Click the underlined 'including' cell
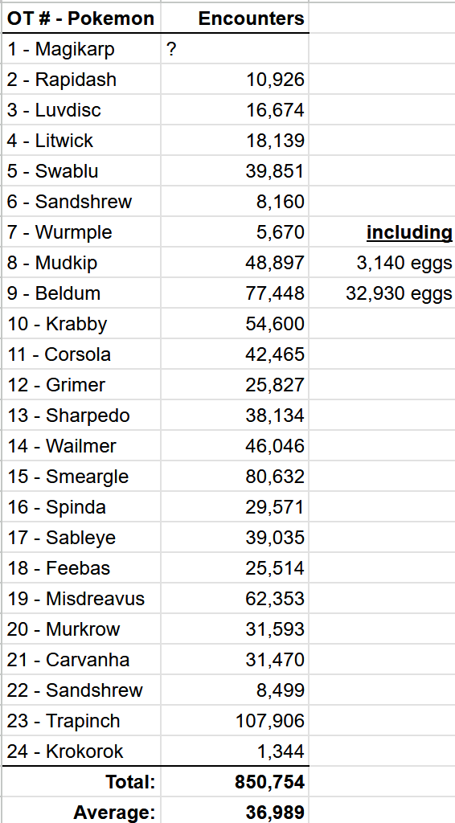This screenshot has width=455, height=823. [x=382, y=232]
